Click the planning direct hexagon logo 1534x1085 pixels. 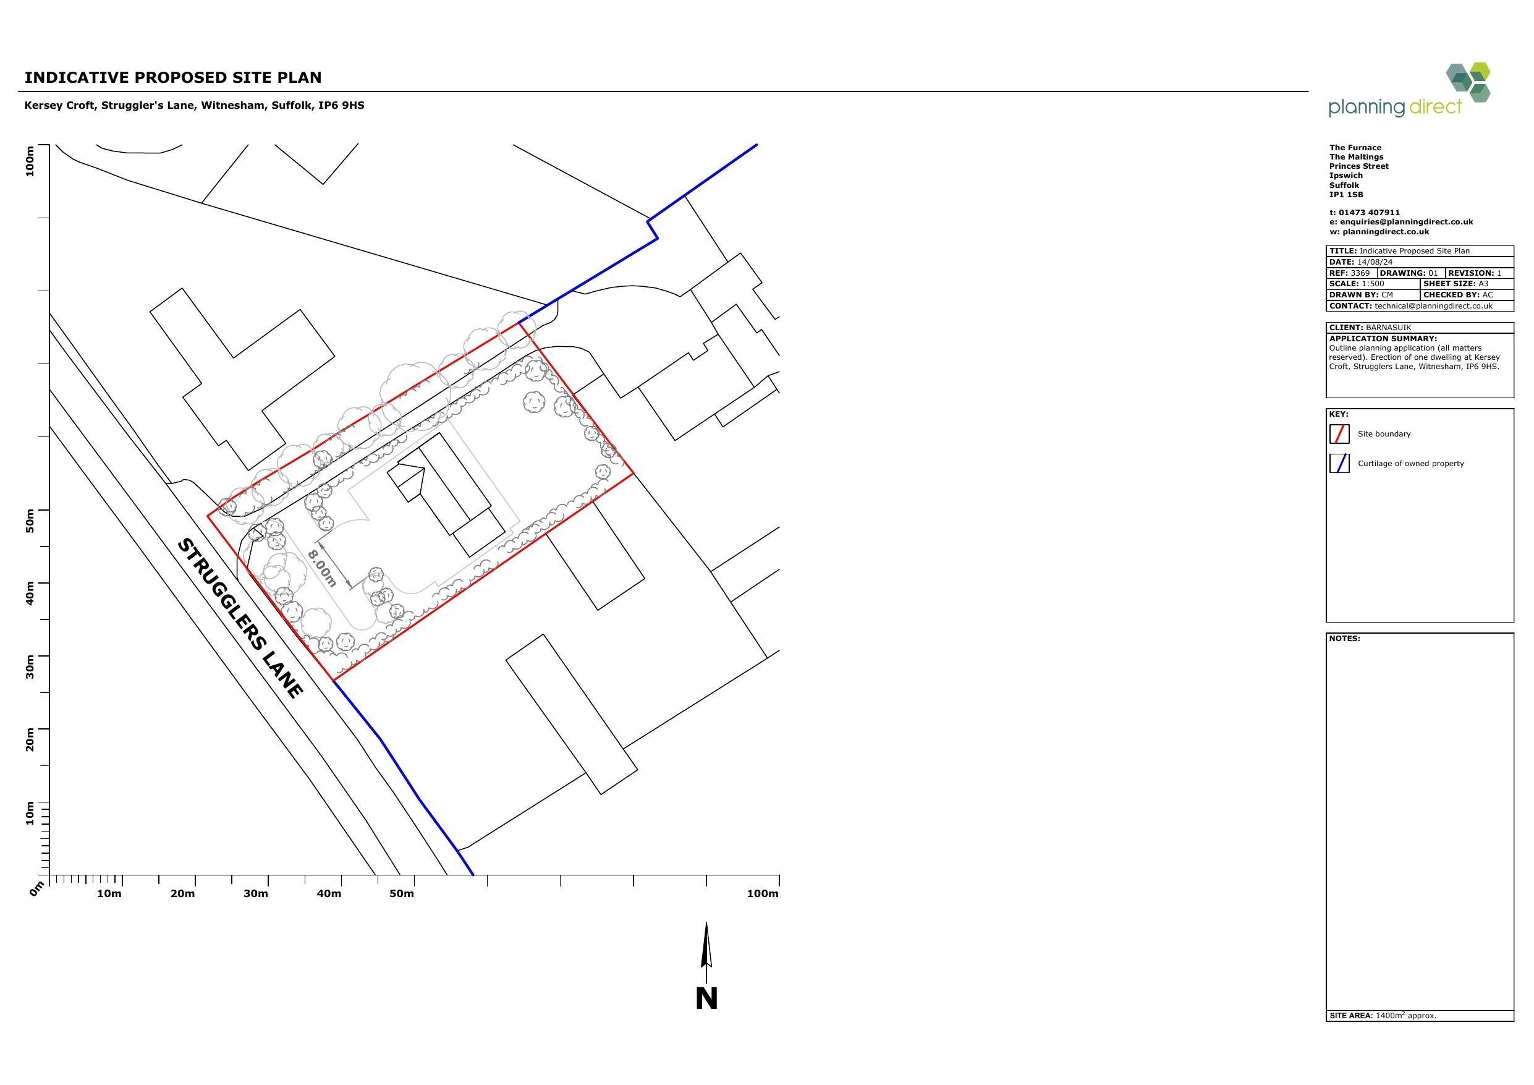[x=1468, y=82]
